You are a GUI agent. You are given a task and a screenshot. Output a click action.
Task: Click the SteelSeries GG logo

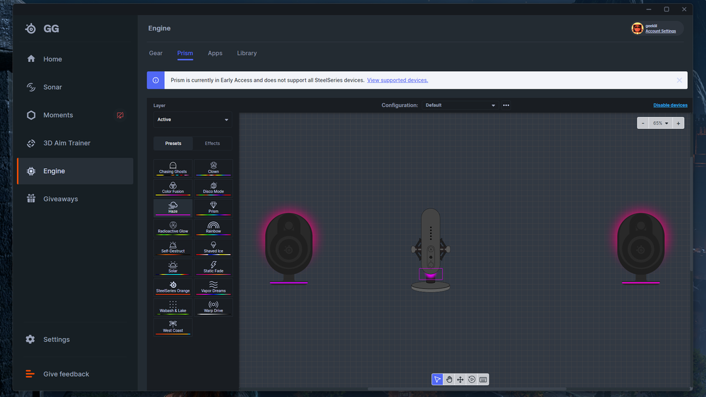point(42,29)
